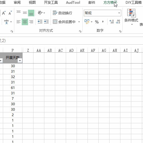The height and width of the screenshot is (143, 143).
Task: Expand the 合并后居中 dropdown arrow
Action: (x=79, y=22)
